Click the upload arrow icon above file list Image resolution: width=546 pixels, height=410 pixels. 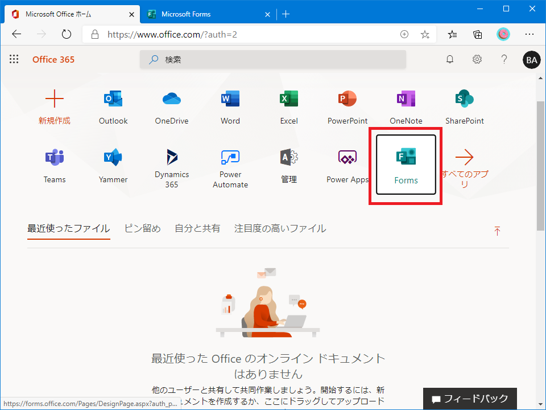(497, 231)
